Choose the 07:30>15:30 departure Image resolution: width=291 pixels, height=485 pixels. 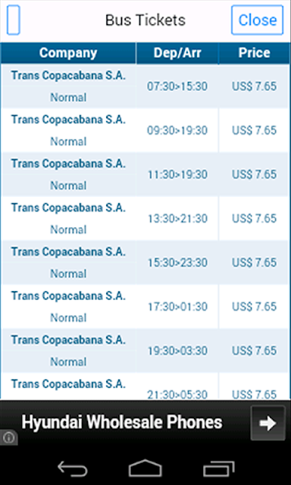pyautogui.click(x=145, y=86)
